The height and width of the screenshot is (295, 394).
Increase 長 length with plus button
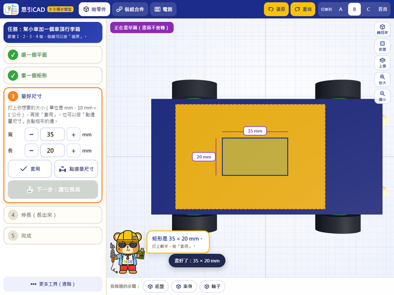pyautogui.click(x=73, y=150)
